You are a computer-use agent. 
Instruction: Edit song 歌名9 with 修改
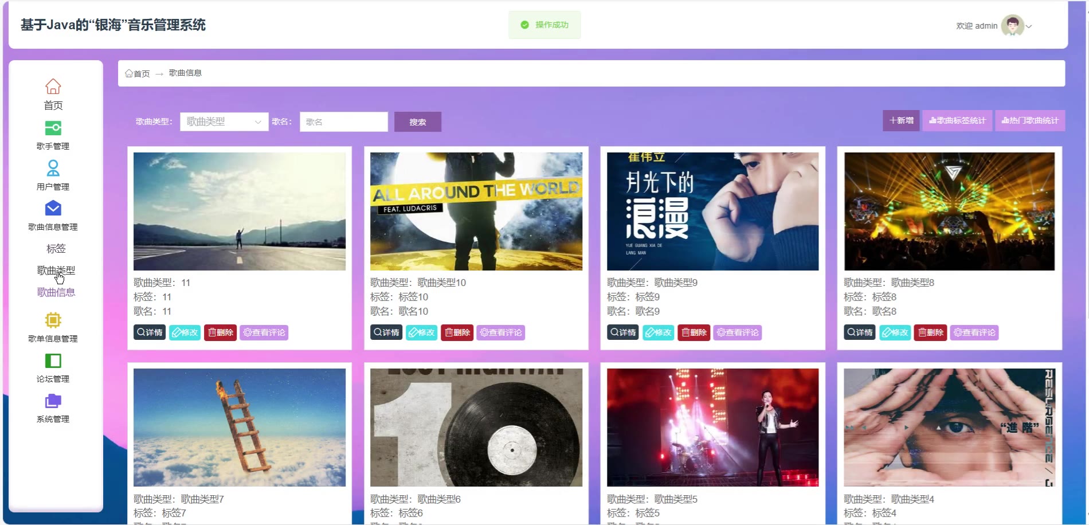(x=659, y=332)
